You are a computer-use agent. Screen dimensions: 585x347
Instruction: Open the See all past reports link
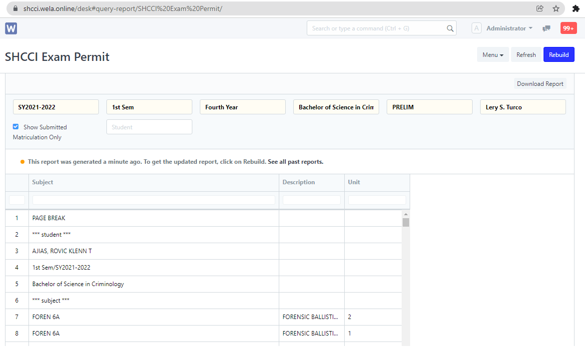295,162
